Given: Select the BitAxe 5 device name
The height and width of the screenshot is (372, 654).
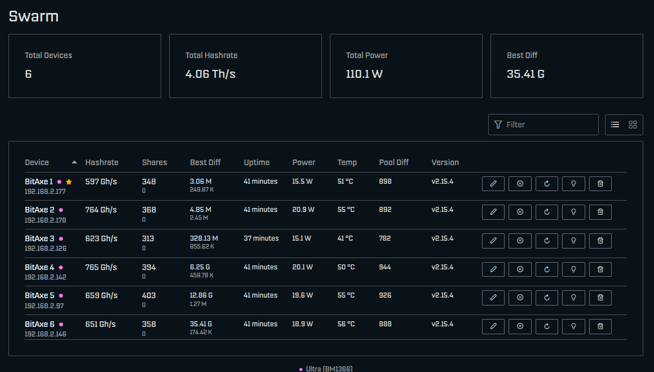Looking at the screenshot, I should pyautogui.click(x=39, y=296).
